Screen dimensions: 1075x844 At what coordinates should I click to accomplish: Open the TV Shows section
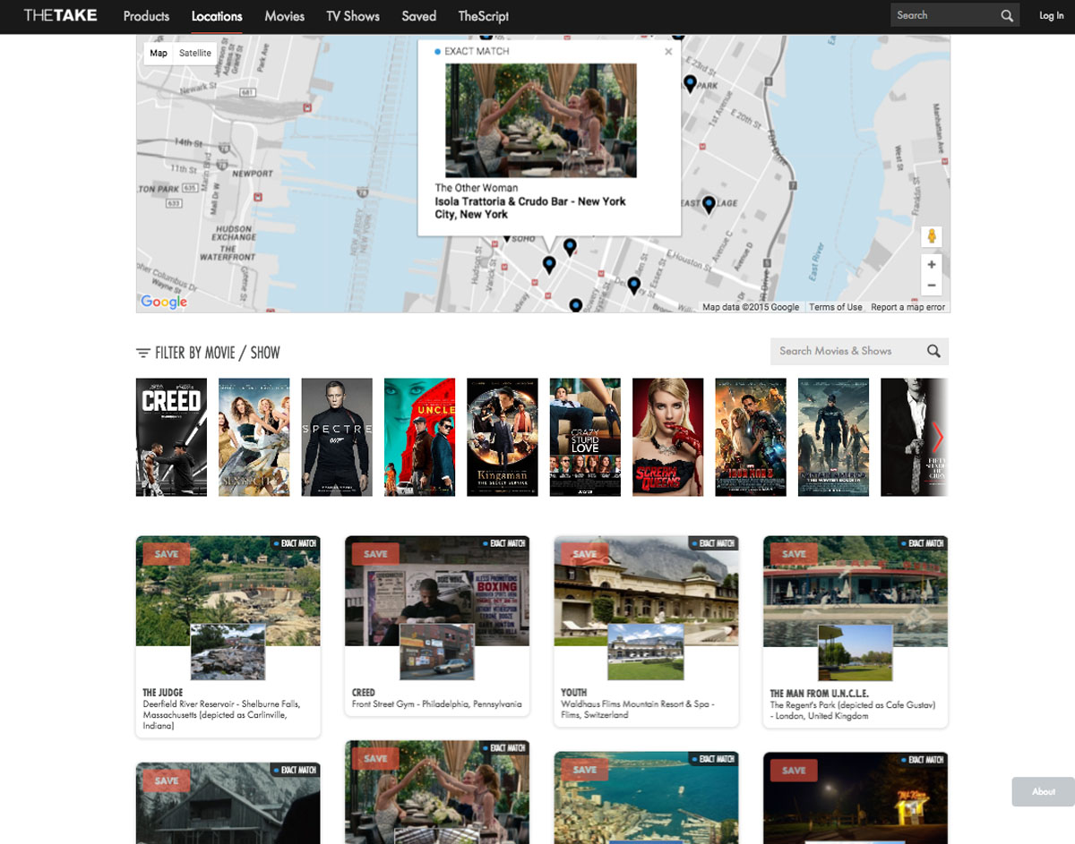point(353,16)
